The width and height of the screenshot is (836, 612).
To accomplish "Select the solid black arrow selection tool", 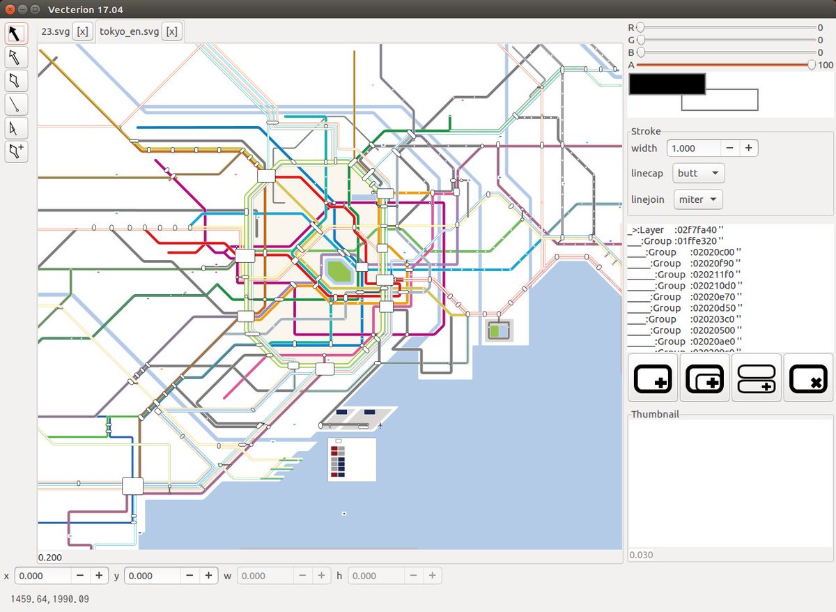I will (16, 33).
